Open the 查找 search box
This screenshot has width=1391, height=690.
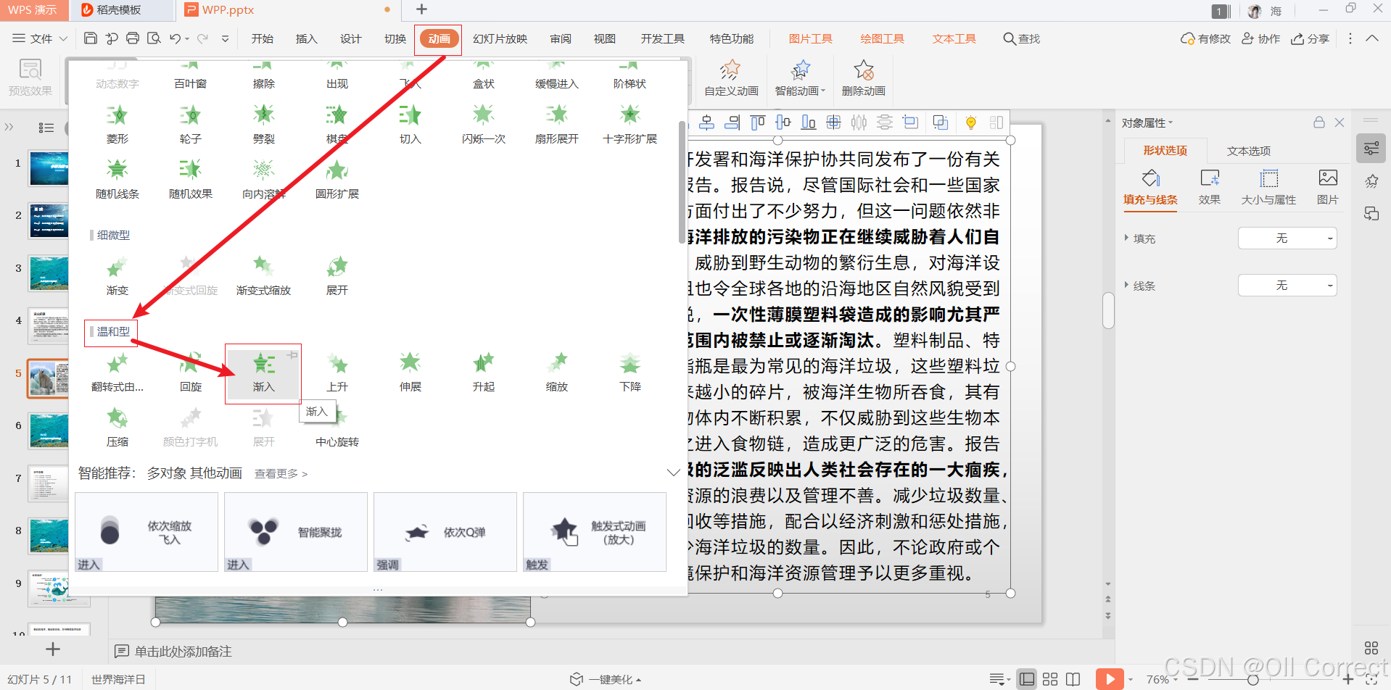tap(1021, 39)
